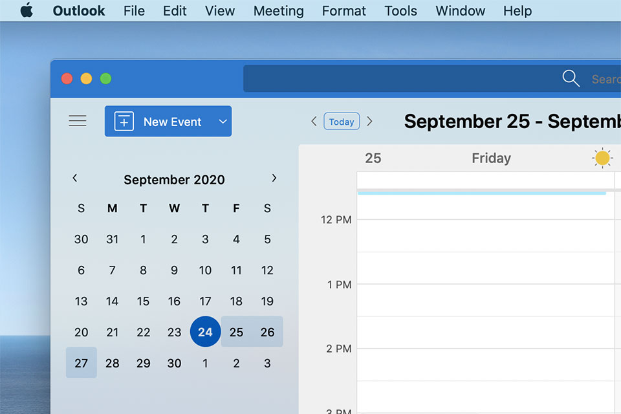Click inside the search field
The height and width of the screenshot is (414, 621).
[602, 78]
